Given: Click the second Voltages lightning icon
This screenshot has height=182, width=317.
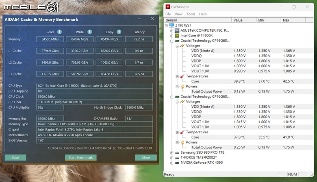Looking at the screenshot, I should click(182, 102).
